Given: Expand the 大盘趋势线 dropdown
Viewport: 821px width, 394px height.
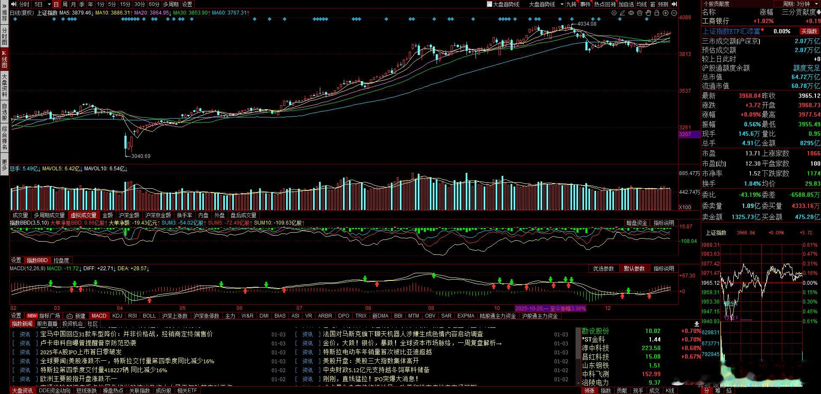Looking at the screenshot, I should click(x=562, y=4).
